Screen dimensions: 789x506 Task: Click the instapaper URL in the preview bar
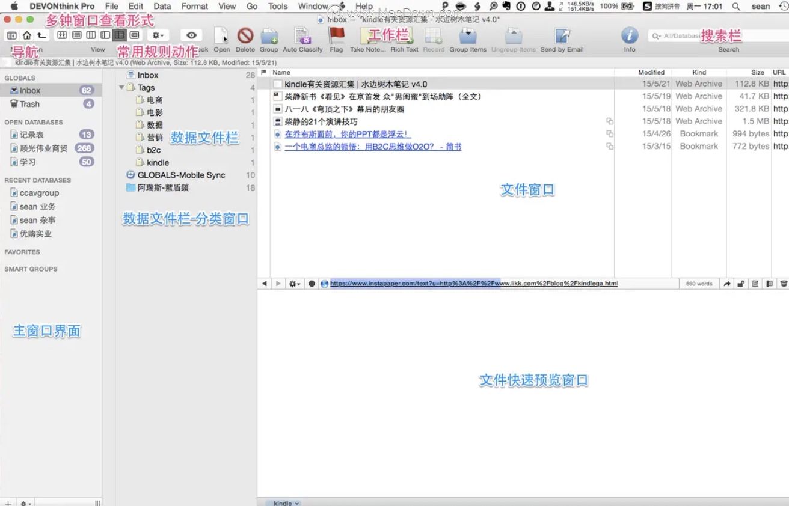click(x=474, y=284)
